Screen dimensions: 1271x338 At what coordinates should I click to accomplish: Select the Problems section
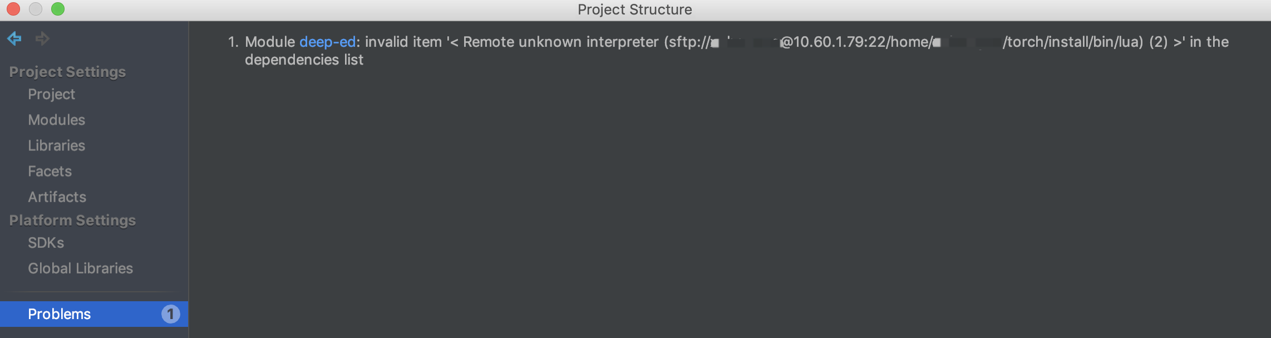[59, 314]
